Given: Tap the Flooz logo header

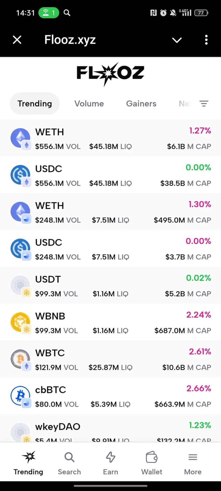Looking at the screenshot, I should pos(110,74).
